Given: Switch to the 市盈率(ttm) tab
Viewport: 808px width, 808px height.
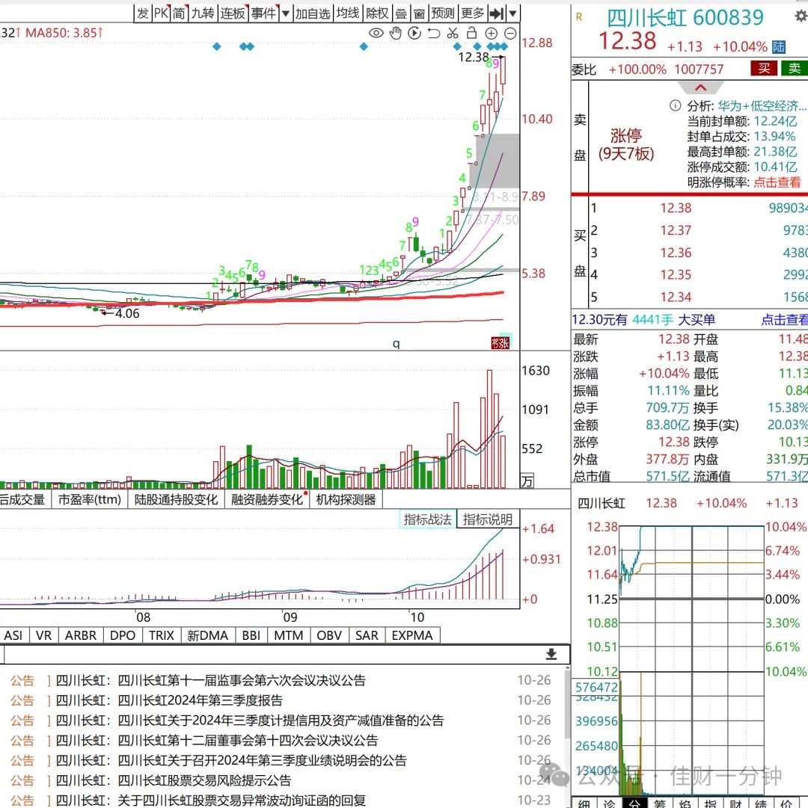Looking at the screenshot, I should click(89, 499).
